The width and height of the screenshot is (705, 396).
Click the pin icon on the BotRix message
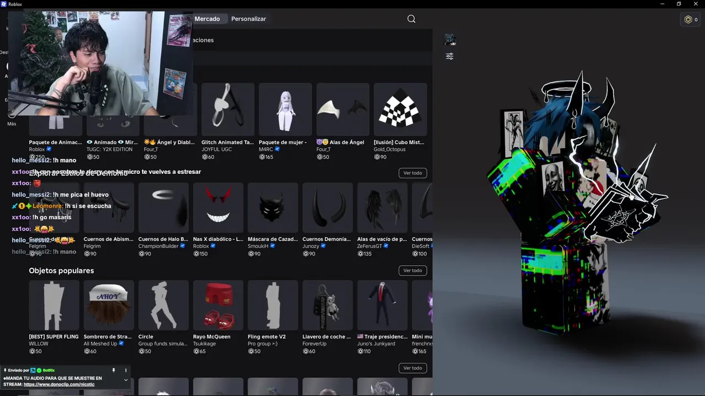113,370
